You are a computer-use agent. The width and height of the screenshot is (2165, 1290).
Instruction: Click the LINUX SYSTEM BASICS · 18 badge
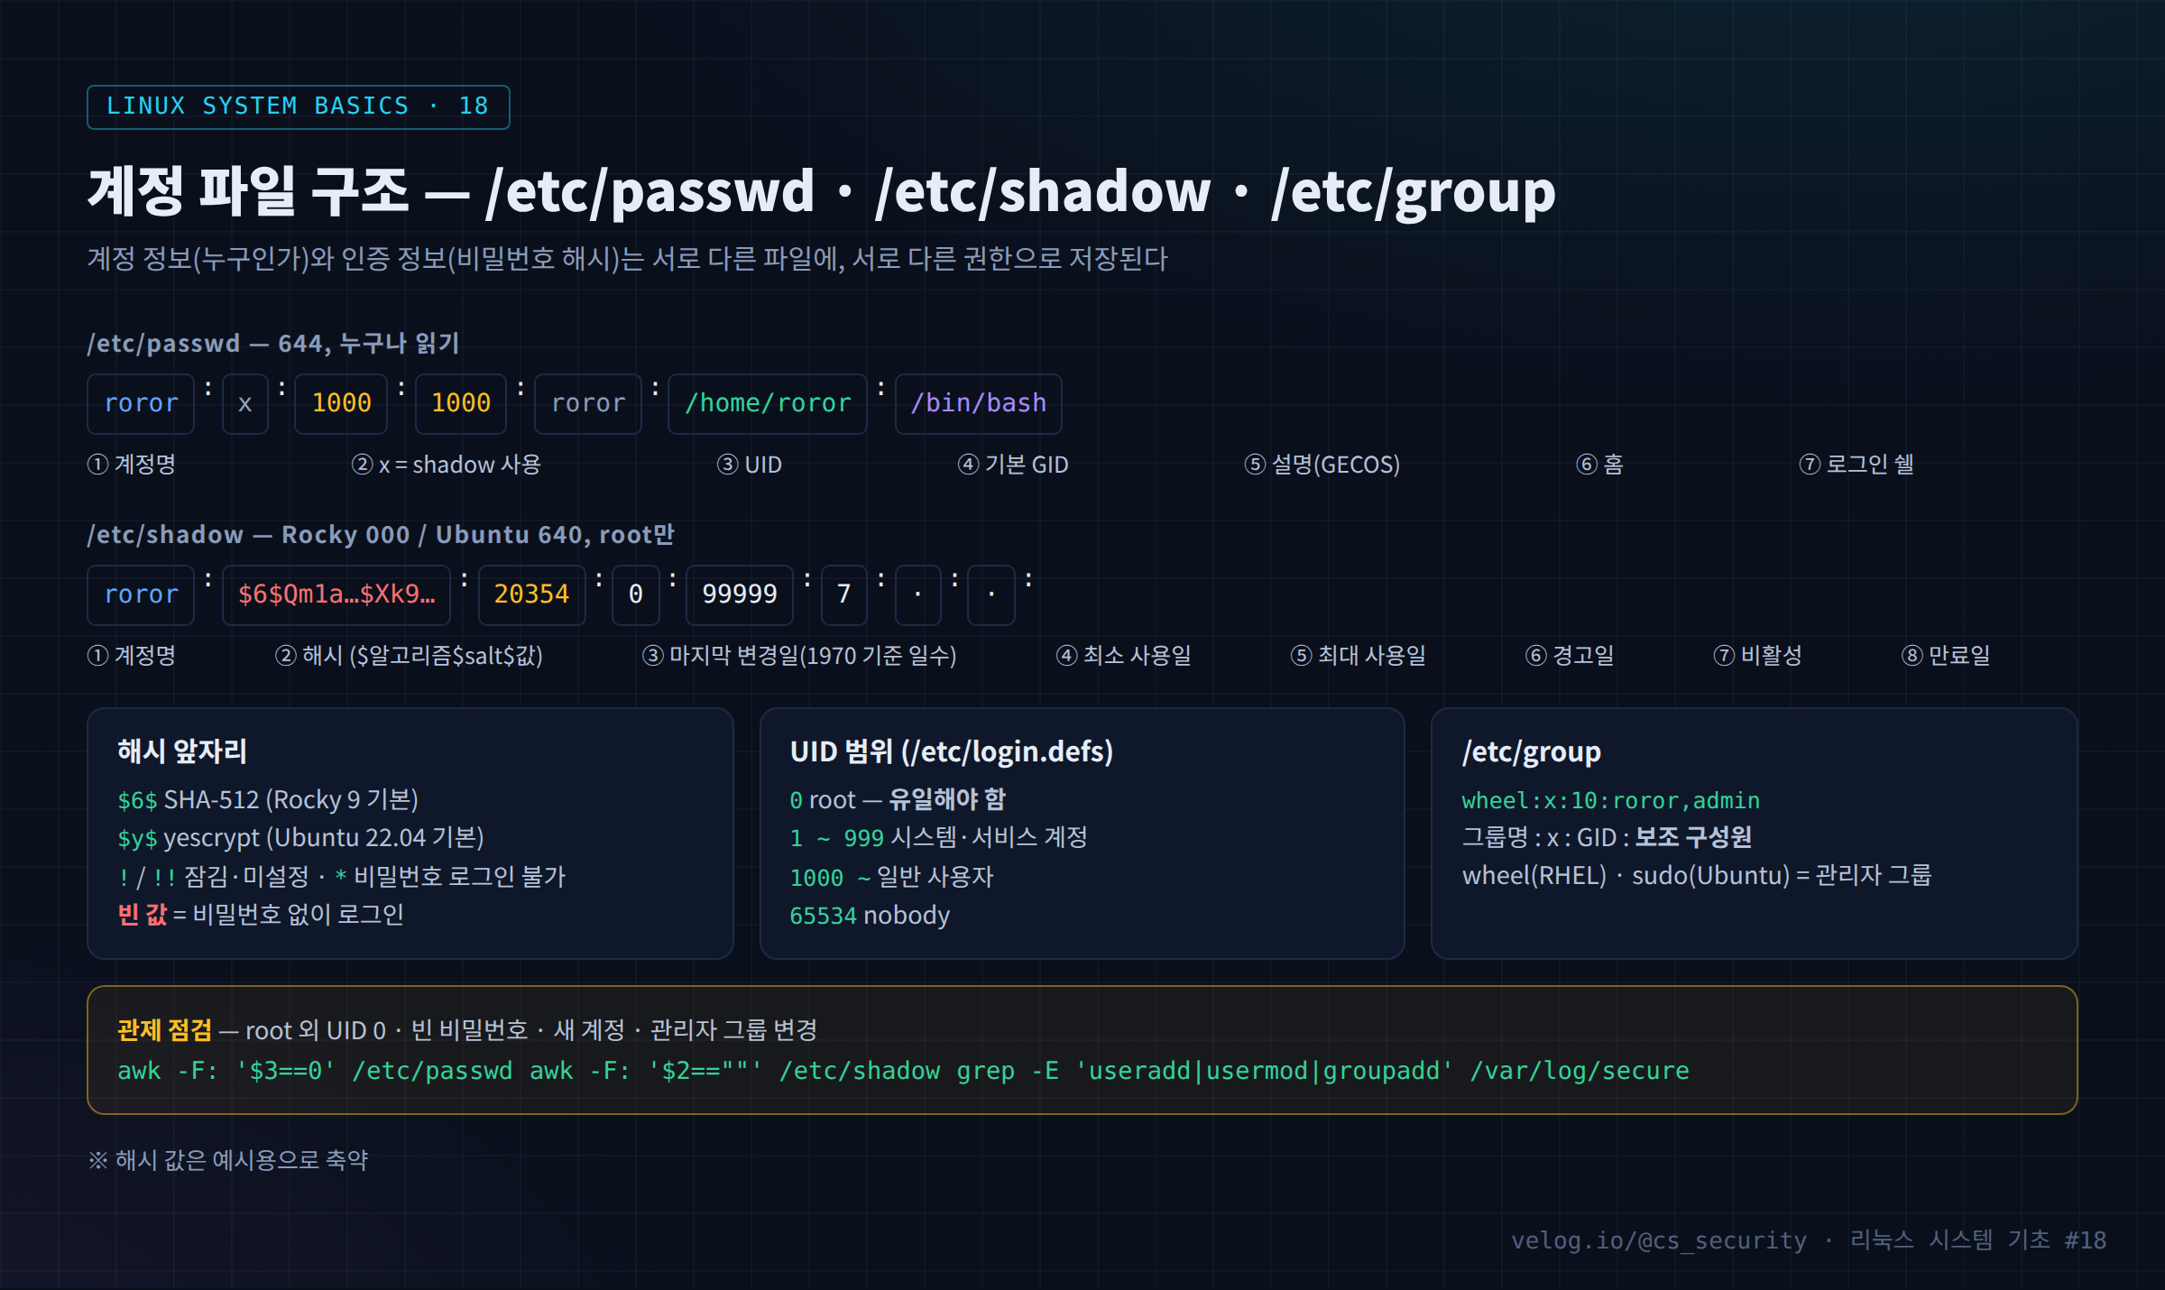pyautogui.click(x=299, y=107)
